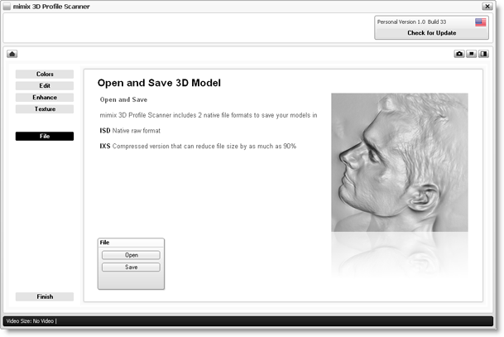Image resolution: width=504 pixels, height=337 pixels.
Task: Click the Finish button
Action: [x=45, y=296]
